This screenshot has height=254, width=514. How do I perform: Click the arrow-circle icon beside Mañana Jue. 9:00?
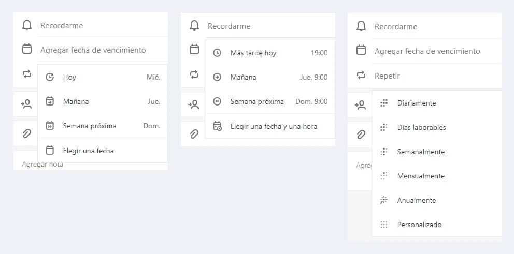[217, 77]
